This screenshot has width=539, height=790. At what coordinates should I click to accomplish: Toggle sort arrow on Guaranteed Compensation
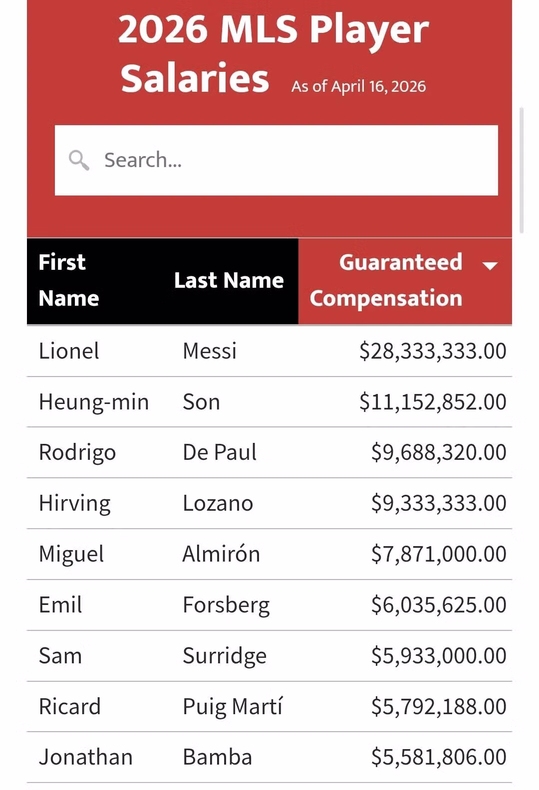click(x=490, y=265)
